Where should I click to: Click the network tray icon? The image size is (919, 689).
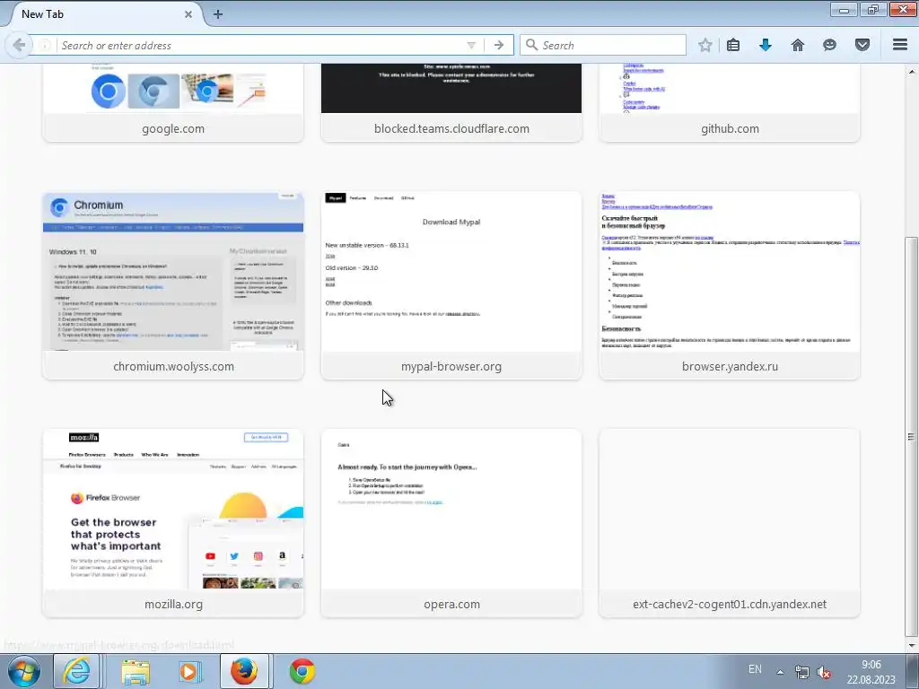click(x=801, y=671)
